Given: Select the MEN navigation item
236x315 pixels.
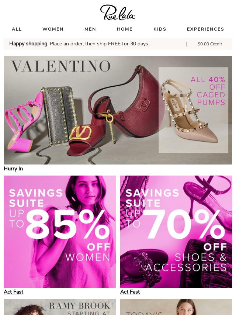Looking at the screenshot, I should [90, 29].
